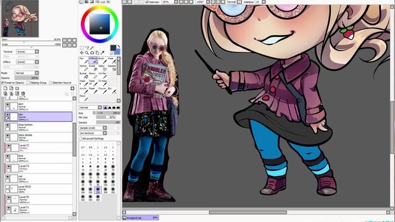Activate the rectangular selection tool
Viewport: 395px width, 222px height.
(x=81, y=47)
